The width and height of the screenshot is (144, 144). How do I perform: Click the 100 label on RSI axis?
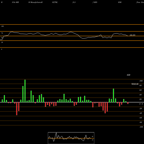[x=2, y=26]
